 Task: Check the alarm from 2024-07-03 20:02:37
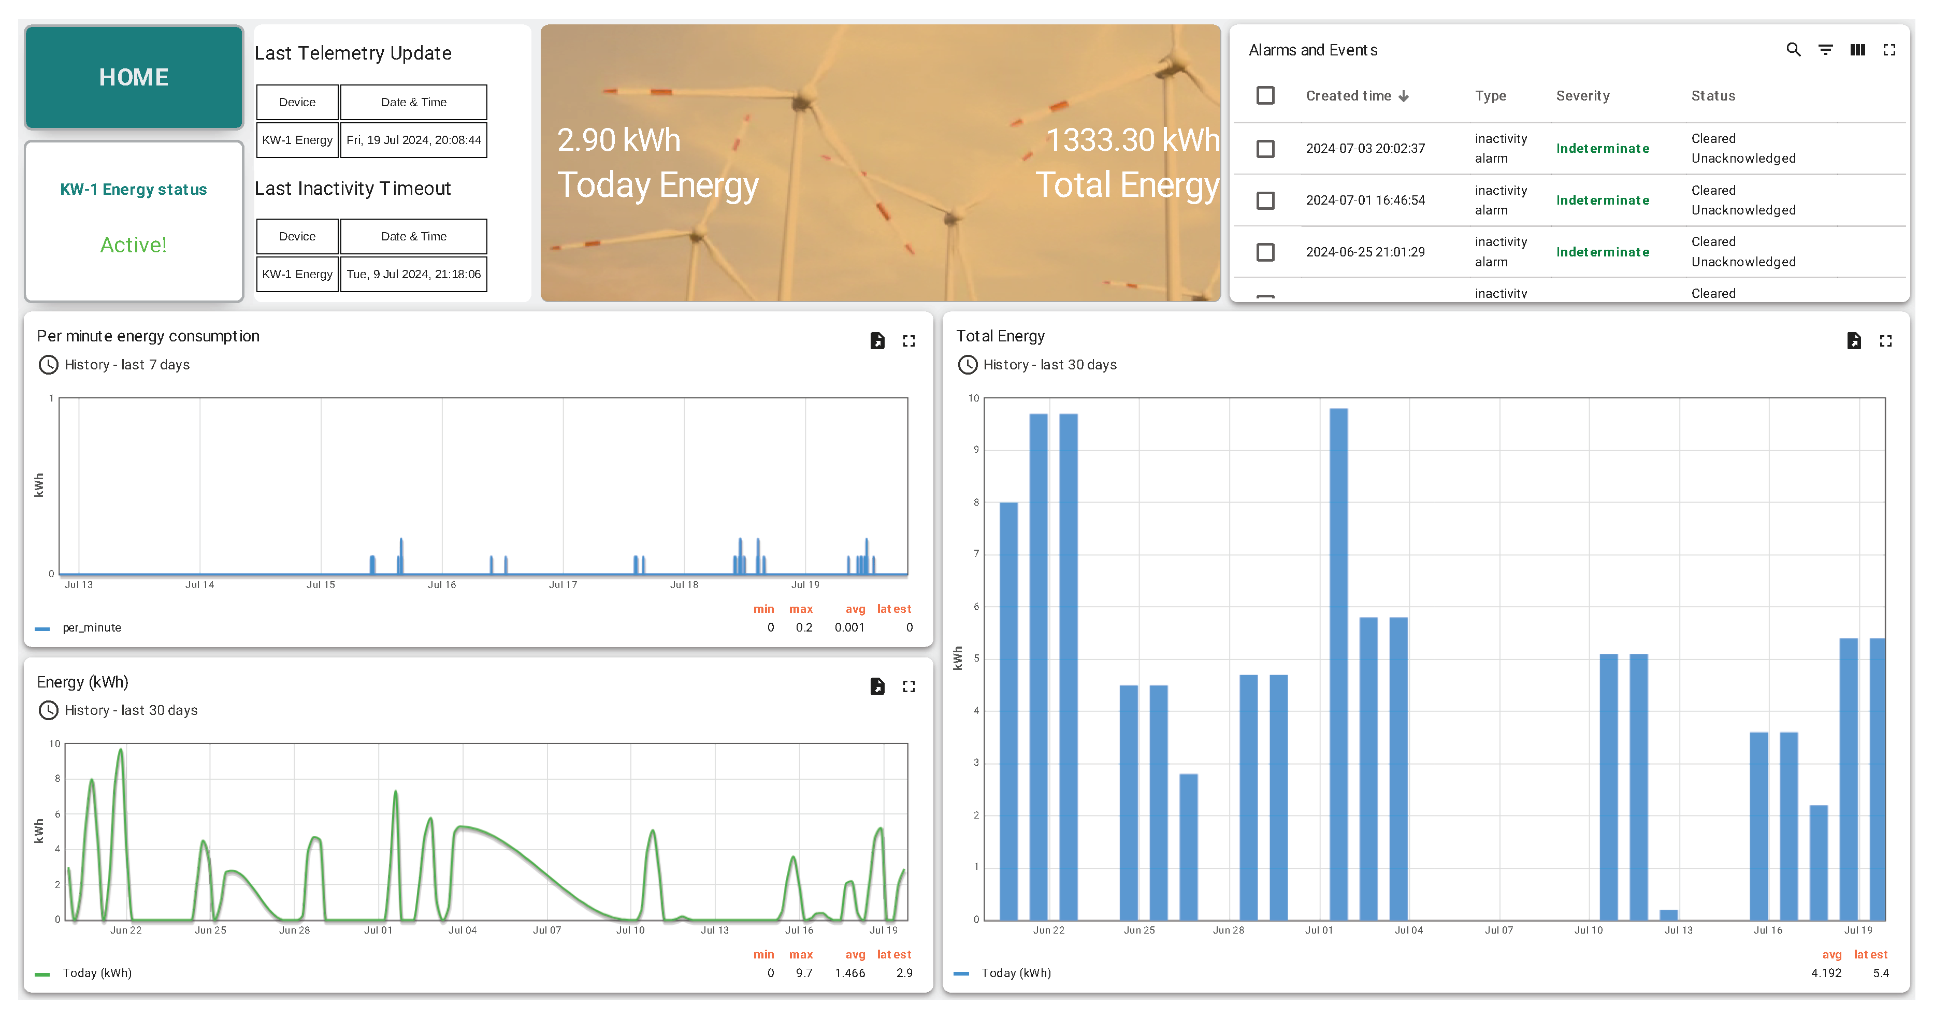click(1265, 149)
